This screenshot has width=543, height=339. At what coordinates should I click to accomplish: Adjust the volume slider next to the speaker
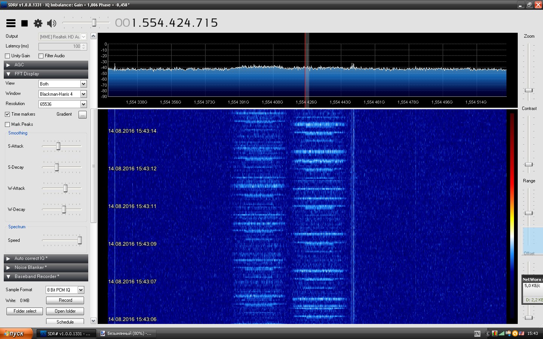86,23
